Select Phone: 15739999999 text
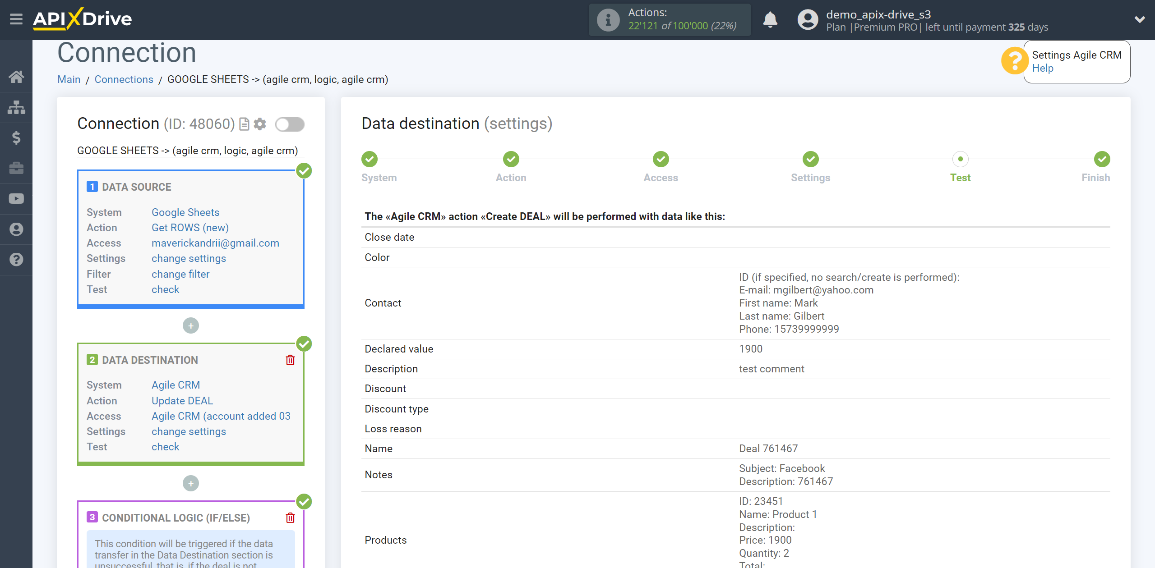Image resolution: width=1155 pixels, height=568 pixels. click(789, 329)
